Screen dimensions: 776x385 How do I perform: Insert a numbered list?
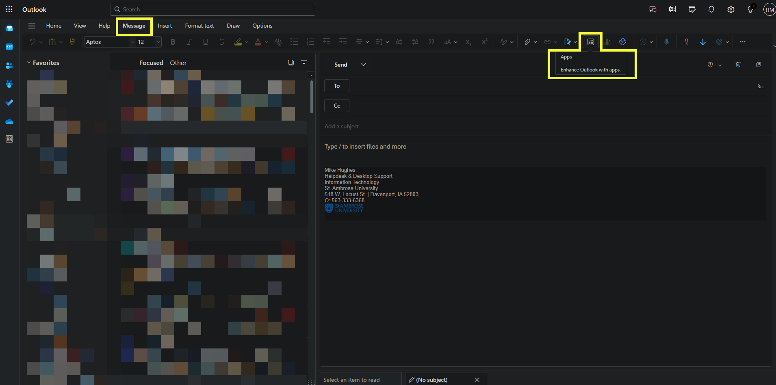tap(310, 42)
